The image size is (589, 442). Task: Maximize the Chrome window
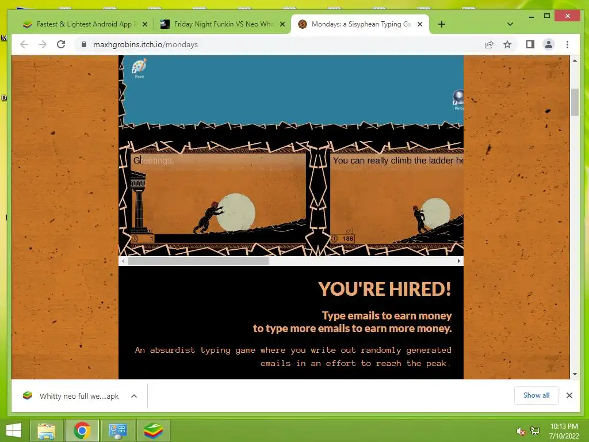coord(547,16)
